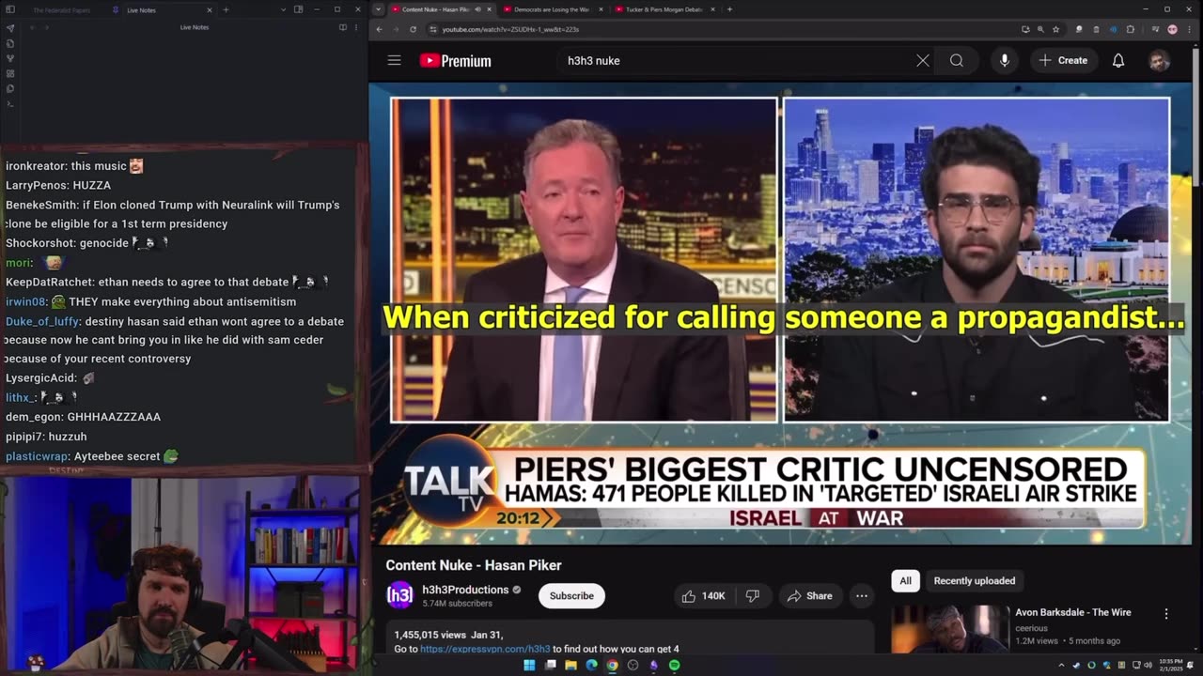Open options menu for Avon Barksdale video
1203x676 pixels.
(x=1166, y=614)
